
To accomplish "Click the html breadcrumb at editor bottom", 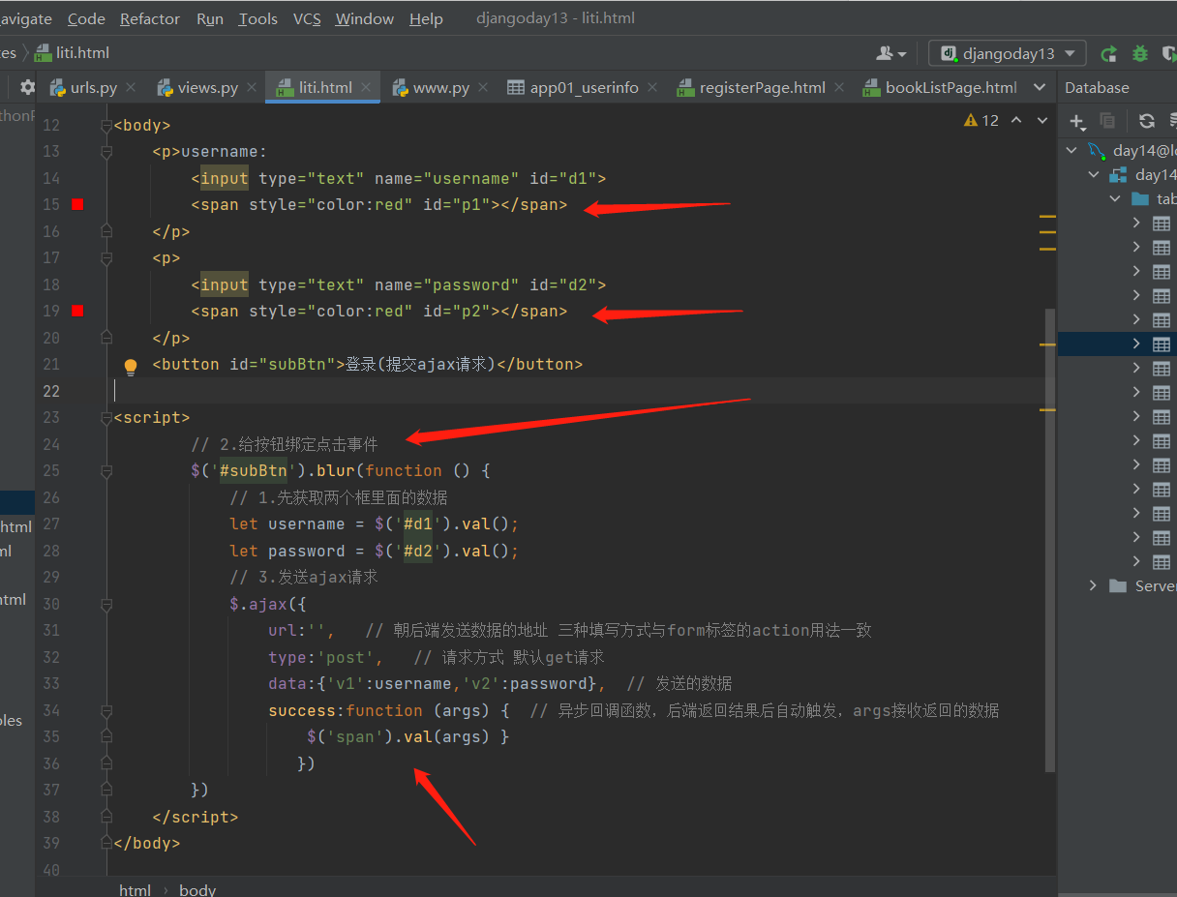I will (135, 889).
